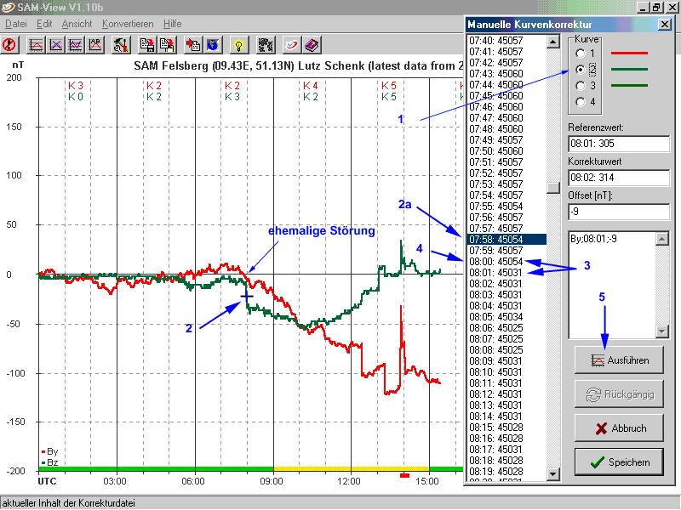
Task: Click the red swoosh logo icon
Action: [291, 45]
